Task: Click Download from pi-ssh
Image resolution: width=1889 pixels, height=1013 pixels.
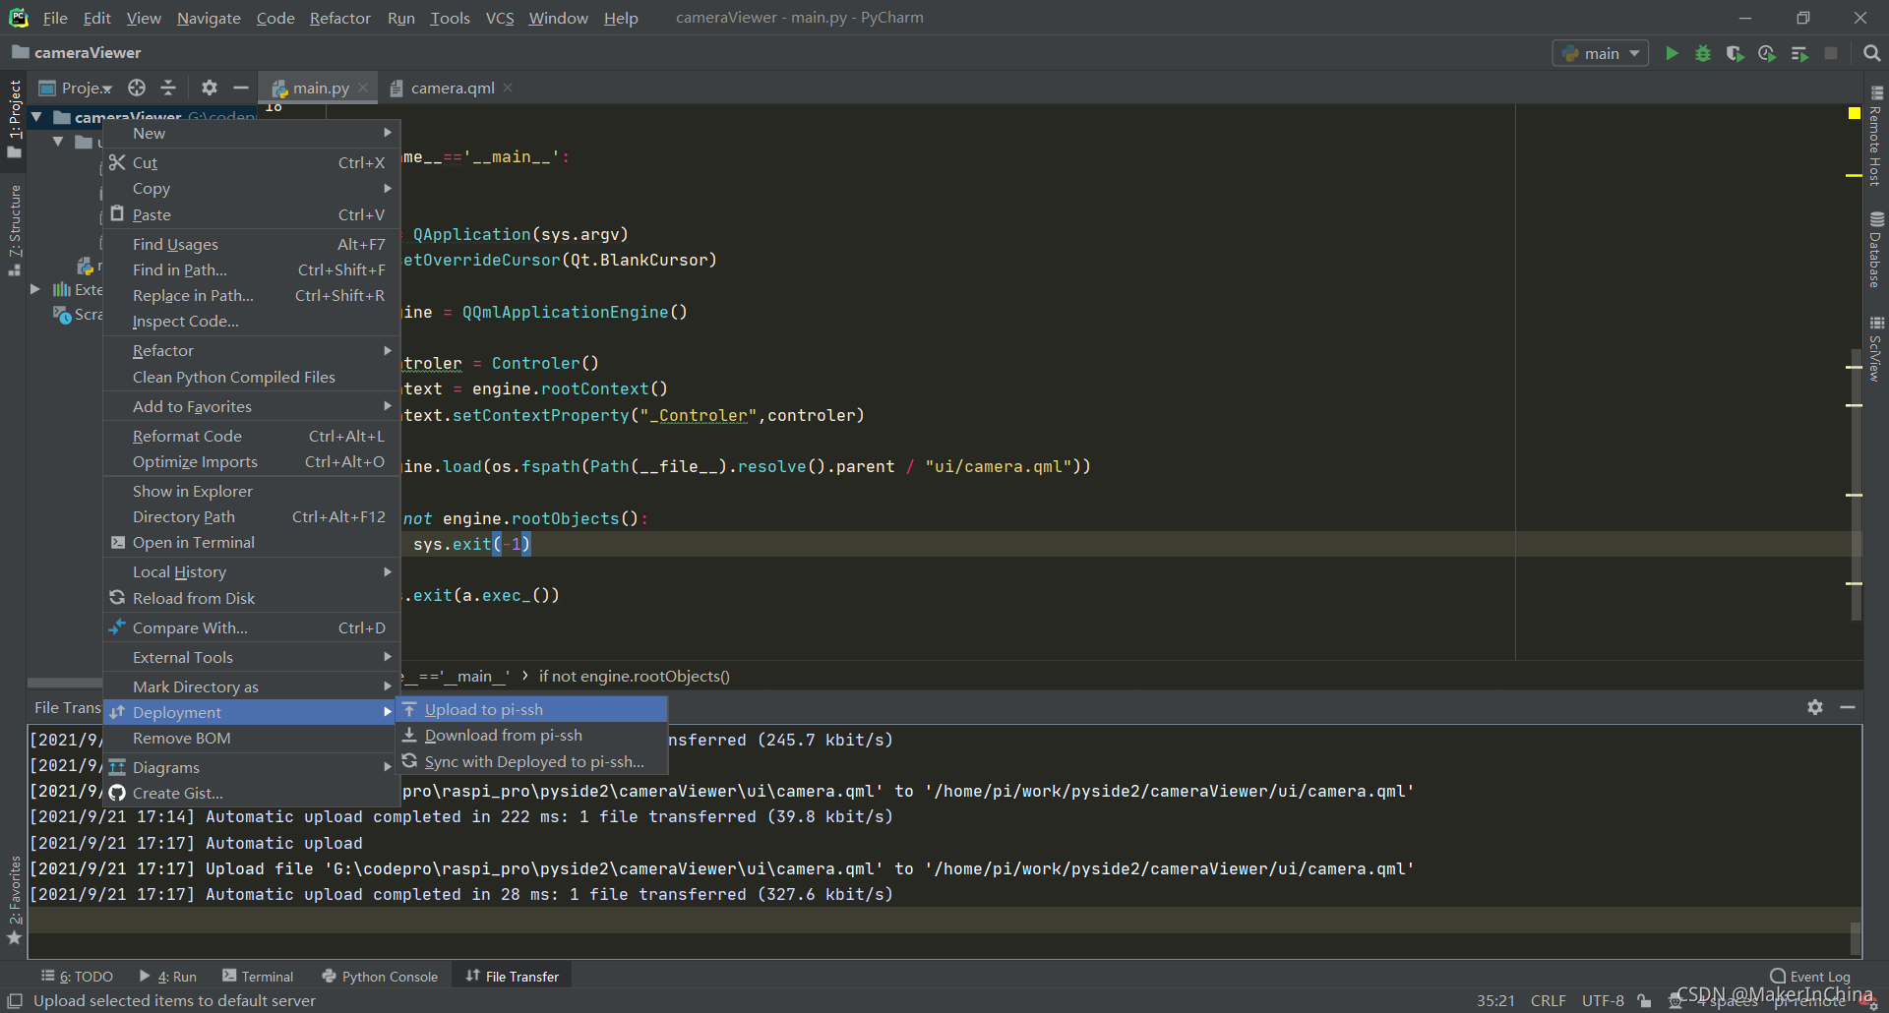Action: (531, 735)
